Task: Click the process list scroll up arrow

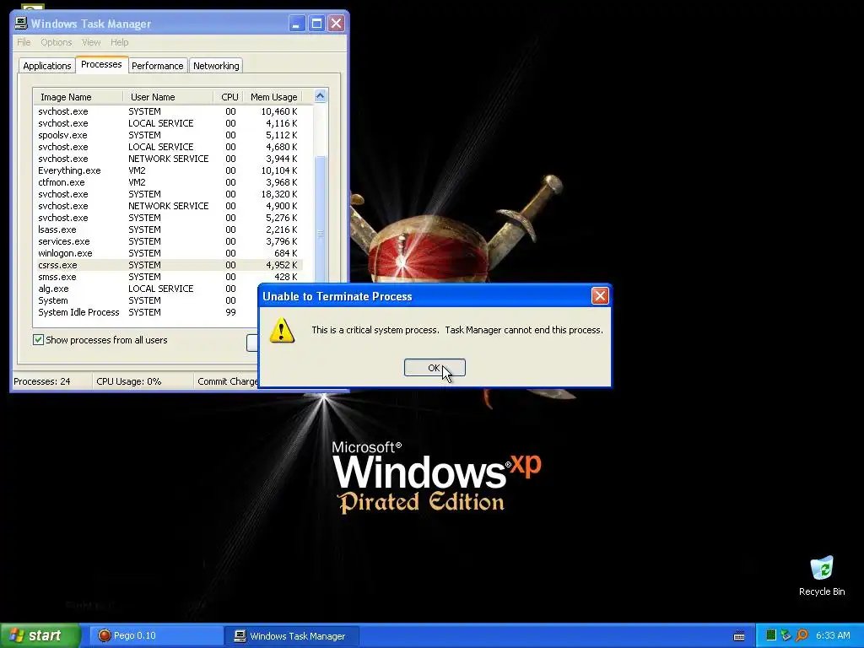Action: pos(320,96)
